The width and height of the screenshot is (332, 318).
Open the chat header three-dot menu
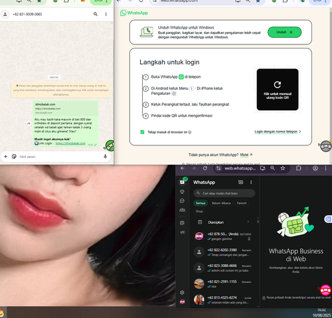[x=106, y=14]
